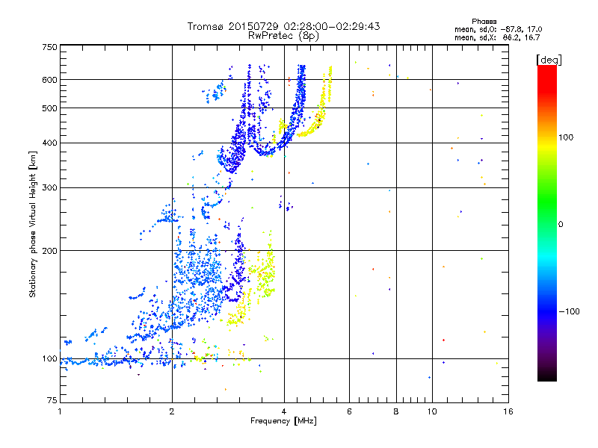Click the height axis tick '500'
The image size is (598, 448).
[49, 108]
